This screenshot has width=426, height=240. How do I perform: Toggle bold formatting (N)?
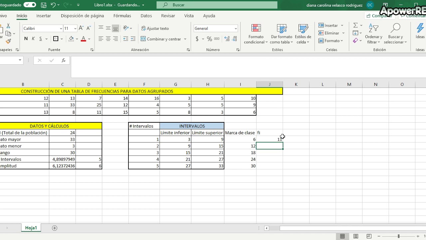click(x=26, y=39)
